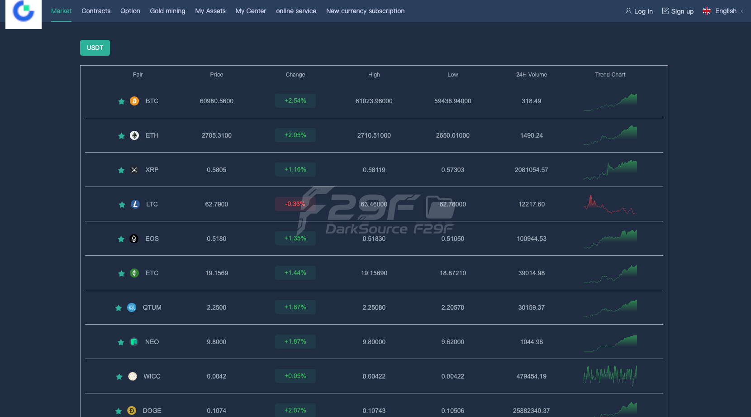
Task: Toggle favorite star for ETC
Action: (x=121, y=273)
